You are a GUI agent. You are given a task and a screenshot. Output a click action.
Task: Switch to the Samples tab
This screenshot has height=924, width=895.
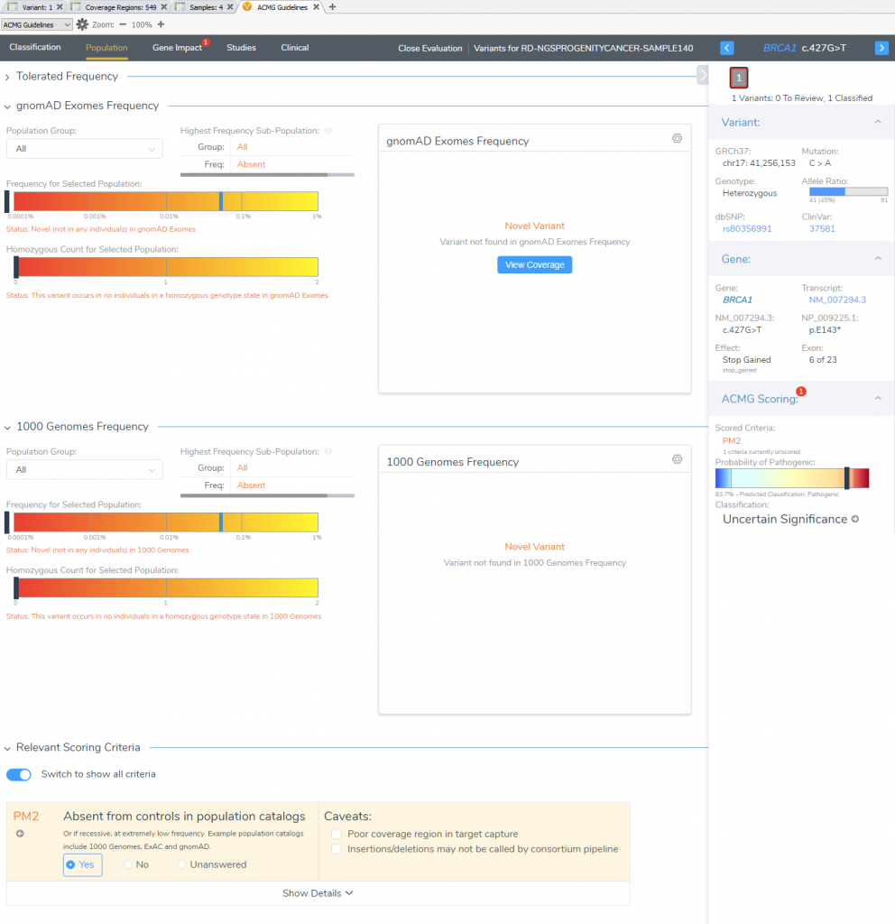[x=206, y=5]
